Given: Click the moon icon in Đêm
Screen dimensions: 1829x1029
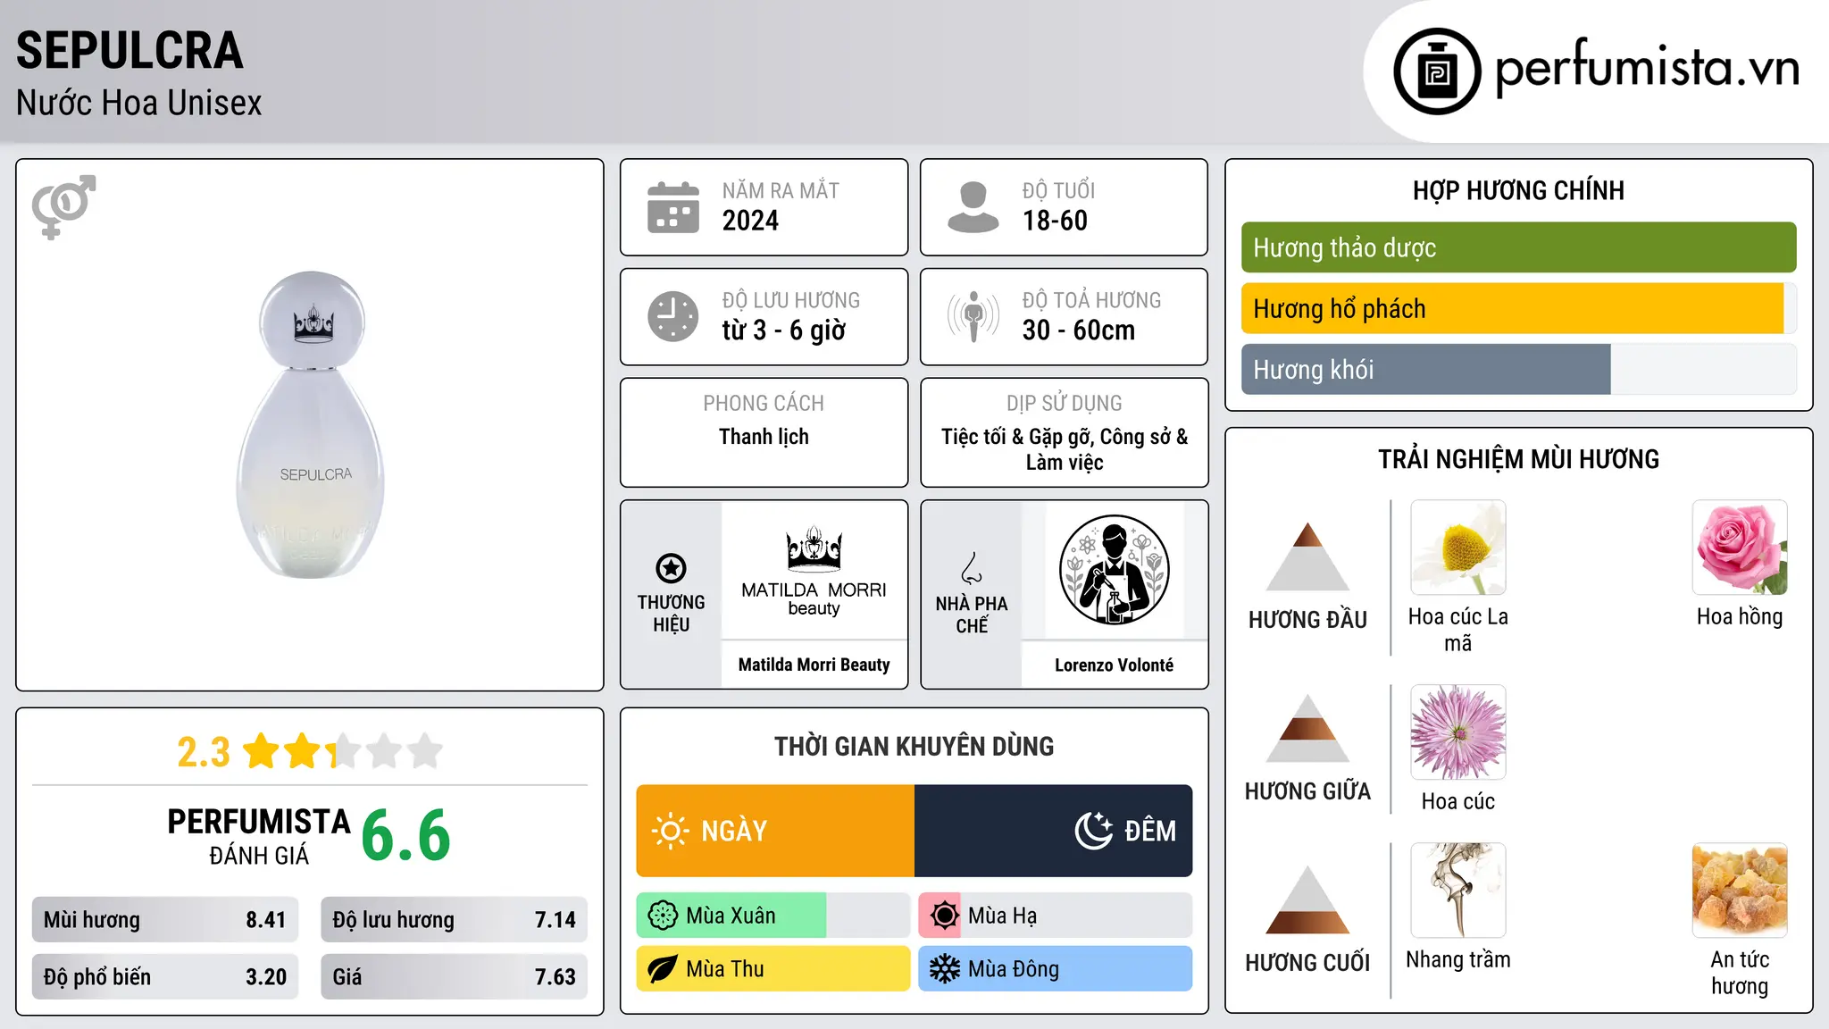Looking at the screenshot, I should [x=1094, y=831].
